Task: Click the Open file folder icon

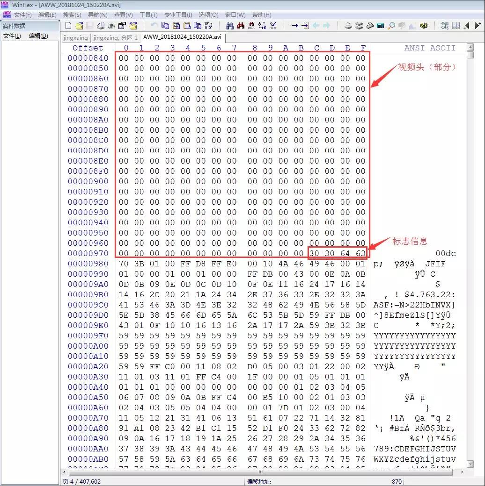Action: pyautogui.click(x=80, y=25)
